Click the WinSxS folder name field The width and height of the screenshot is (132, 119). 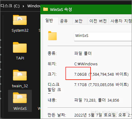(103, 37)
